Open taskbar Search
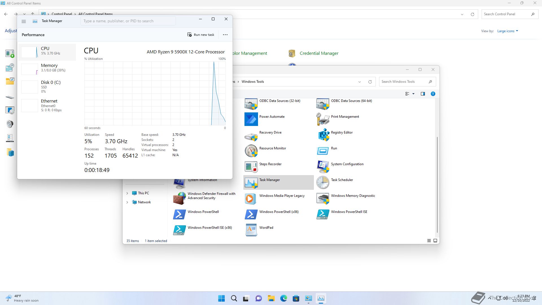The image size is (542, 305). pos(234,298)
